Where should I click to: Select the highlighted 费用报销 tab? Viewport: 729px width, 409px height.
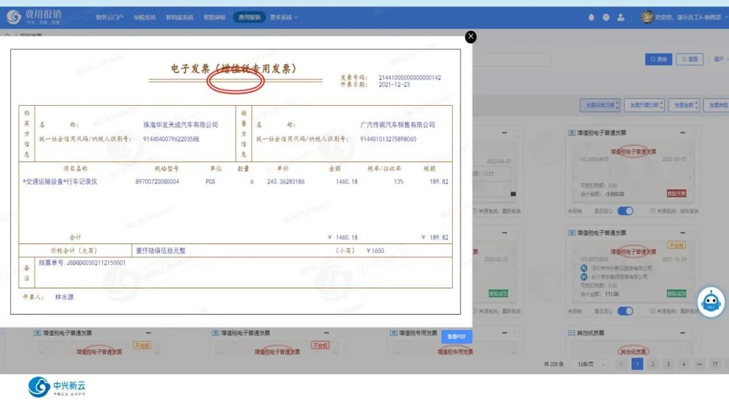(249, 18)
